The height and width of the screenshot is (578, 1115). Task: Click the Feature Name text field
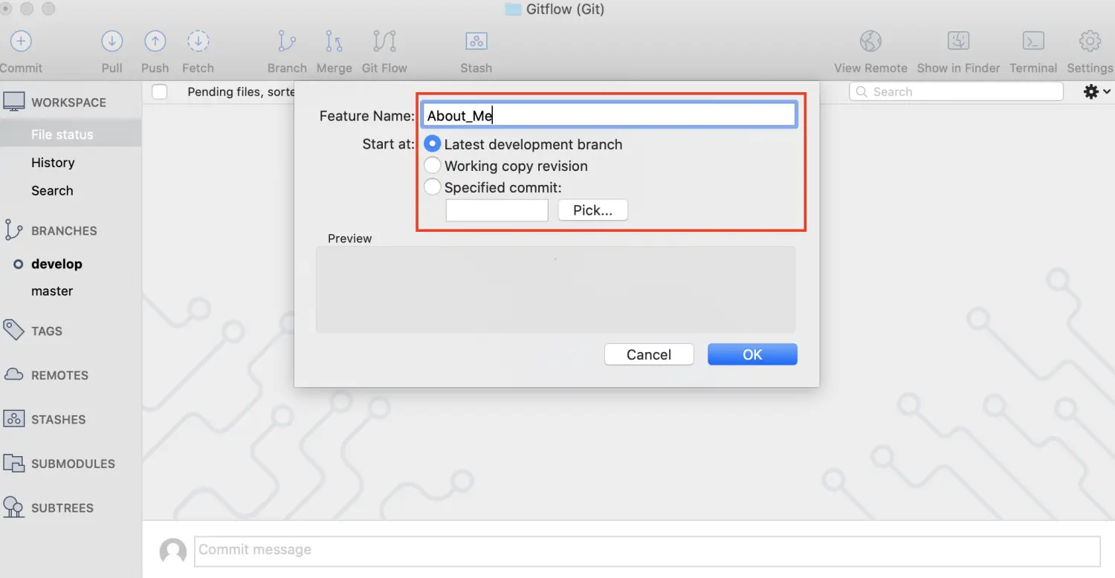pyautogui.click(x=609, y=115)
